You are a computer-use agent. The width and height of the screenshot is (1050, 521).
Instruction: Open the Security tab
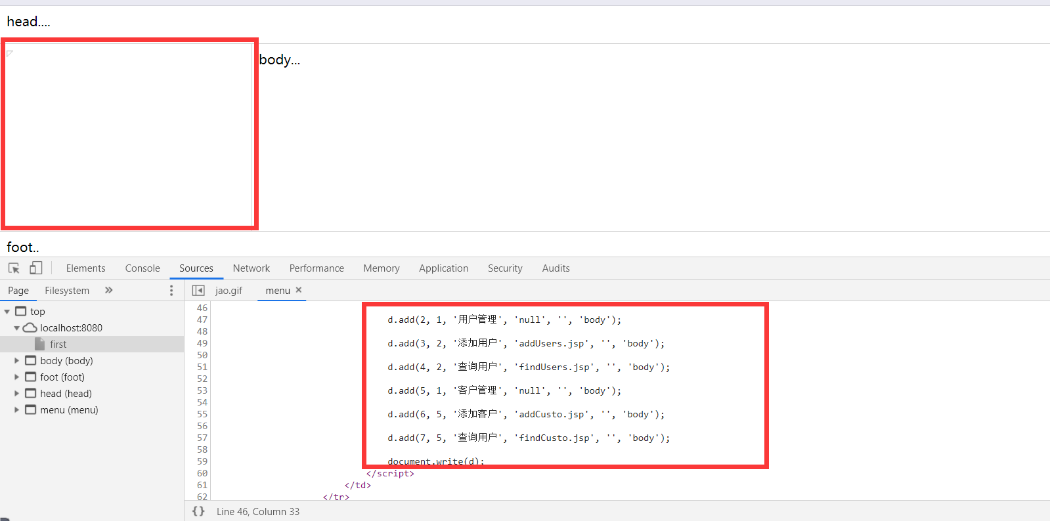505,268
